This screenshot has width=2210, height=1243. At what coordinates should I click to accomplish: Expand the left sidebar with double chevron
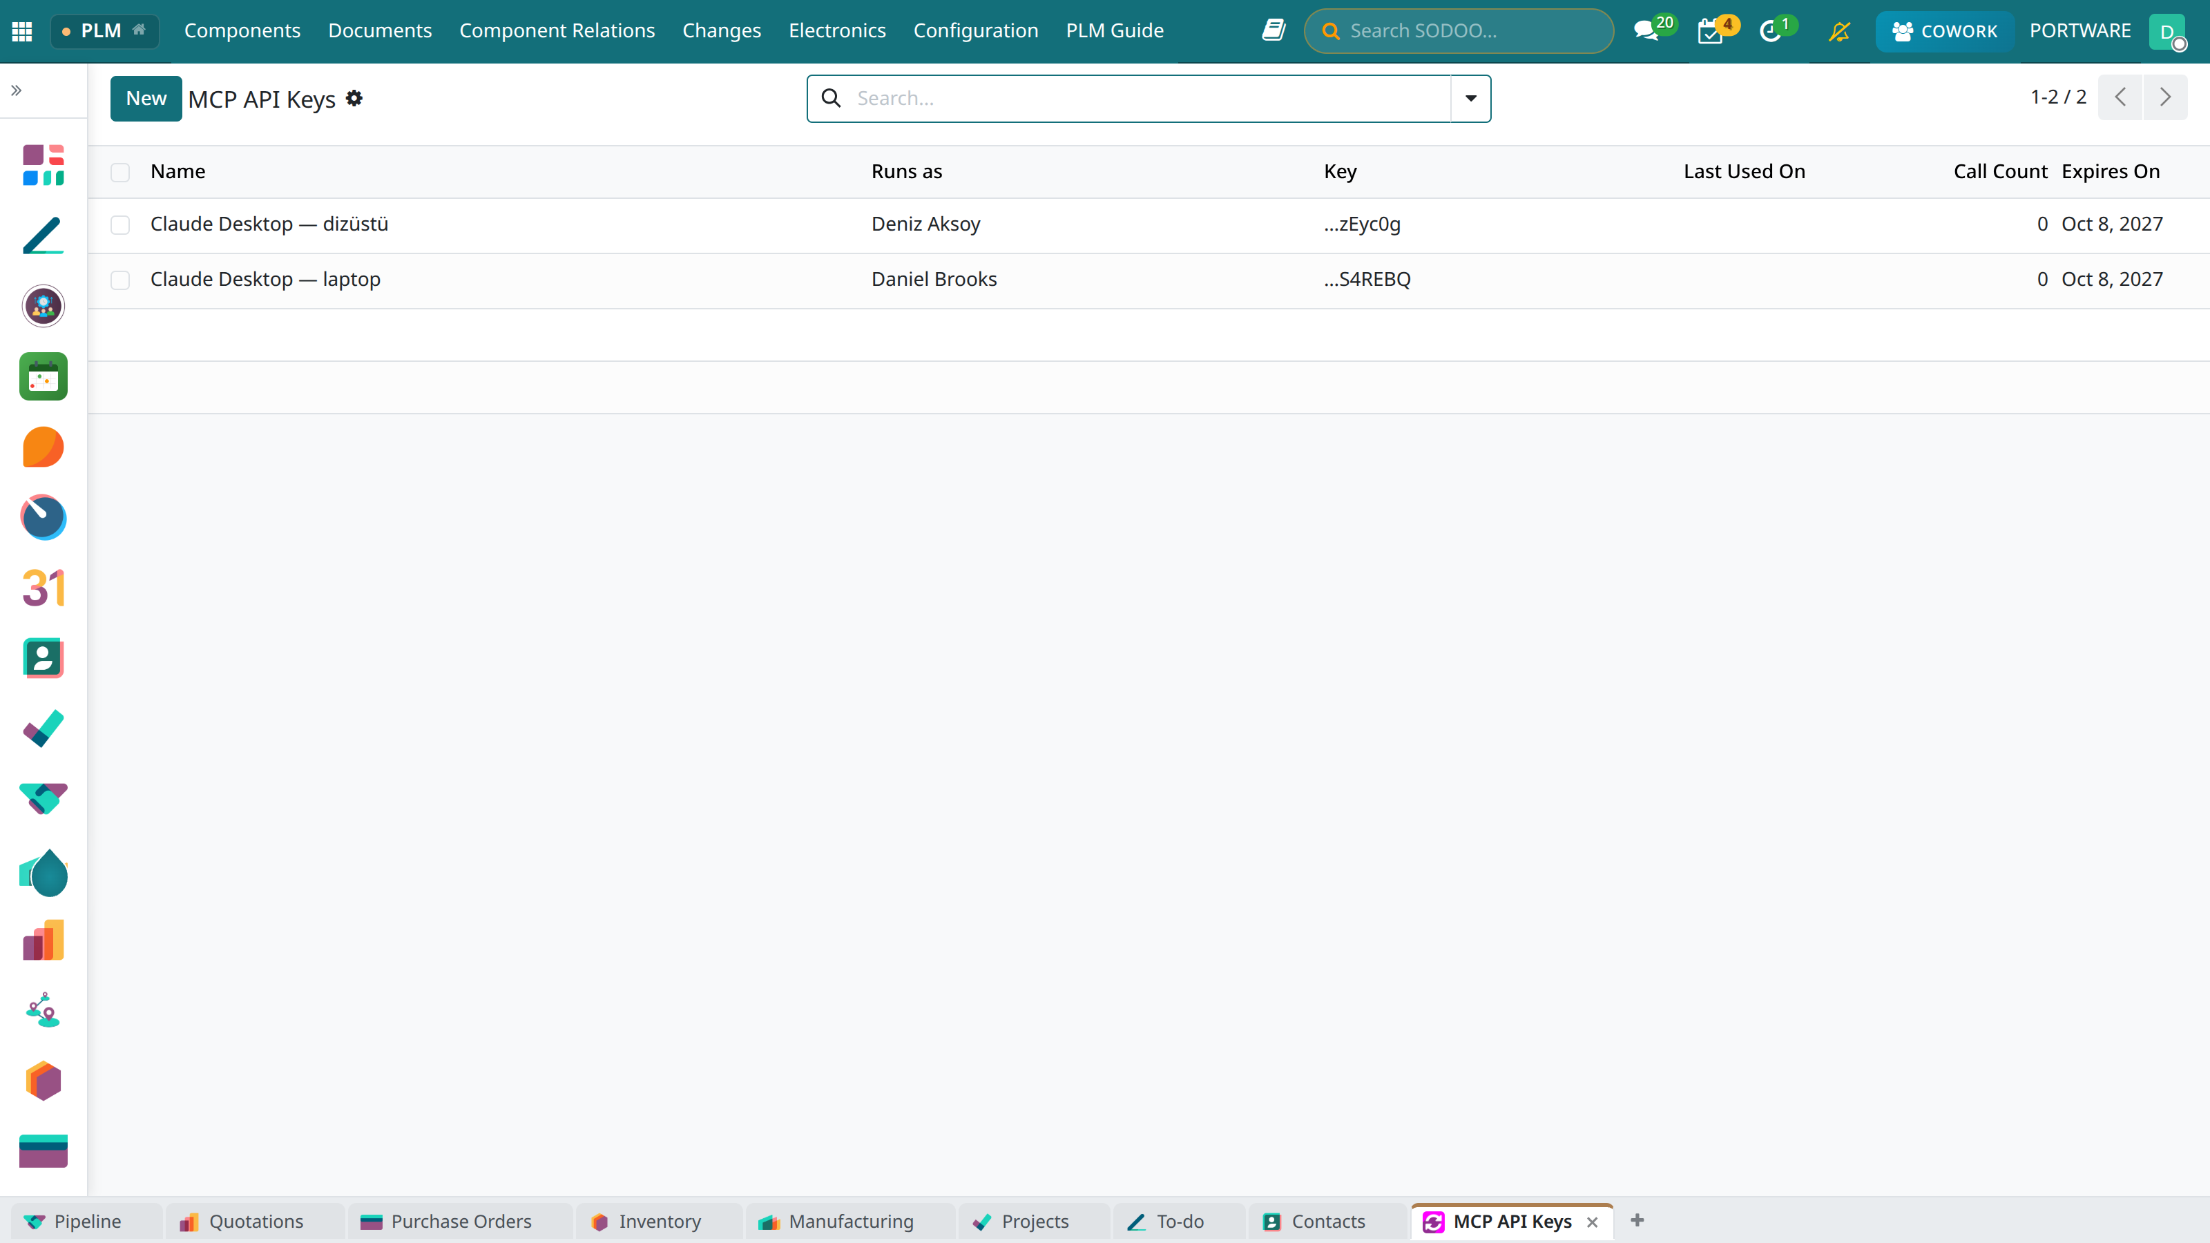(x=15, y=90)
